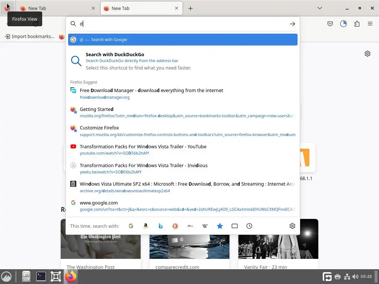Save page to Pocket icon
379x284 pixels.
pos(330,24)
